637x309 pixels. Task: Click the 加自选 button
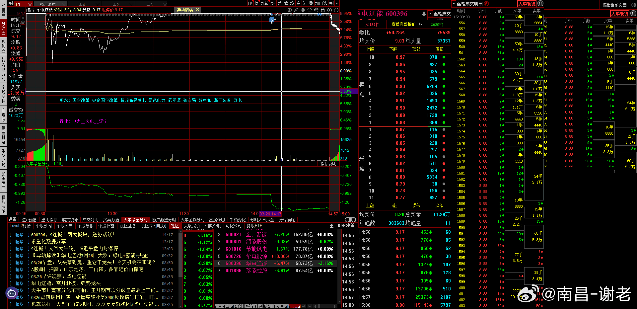[x=321, y=3]
